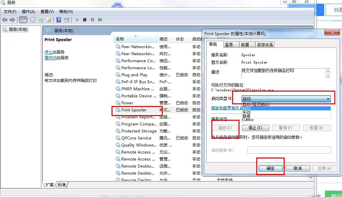Open the 启动类型 dropdown arrow
The width and height of the screenshot is (342, 197).
pos(328,98)
